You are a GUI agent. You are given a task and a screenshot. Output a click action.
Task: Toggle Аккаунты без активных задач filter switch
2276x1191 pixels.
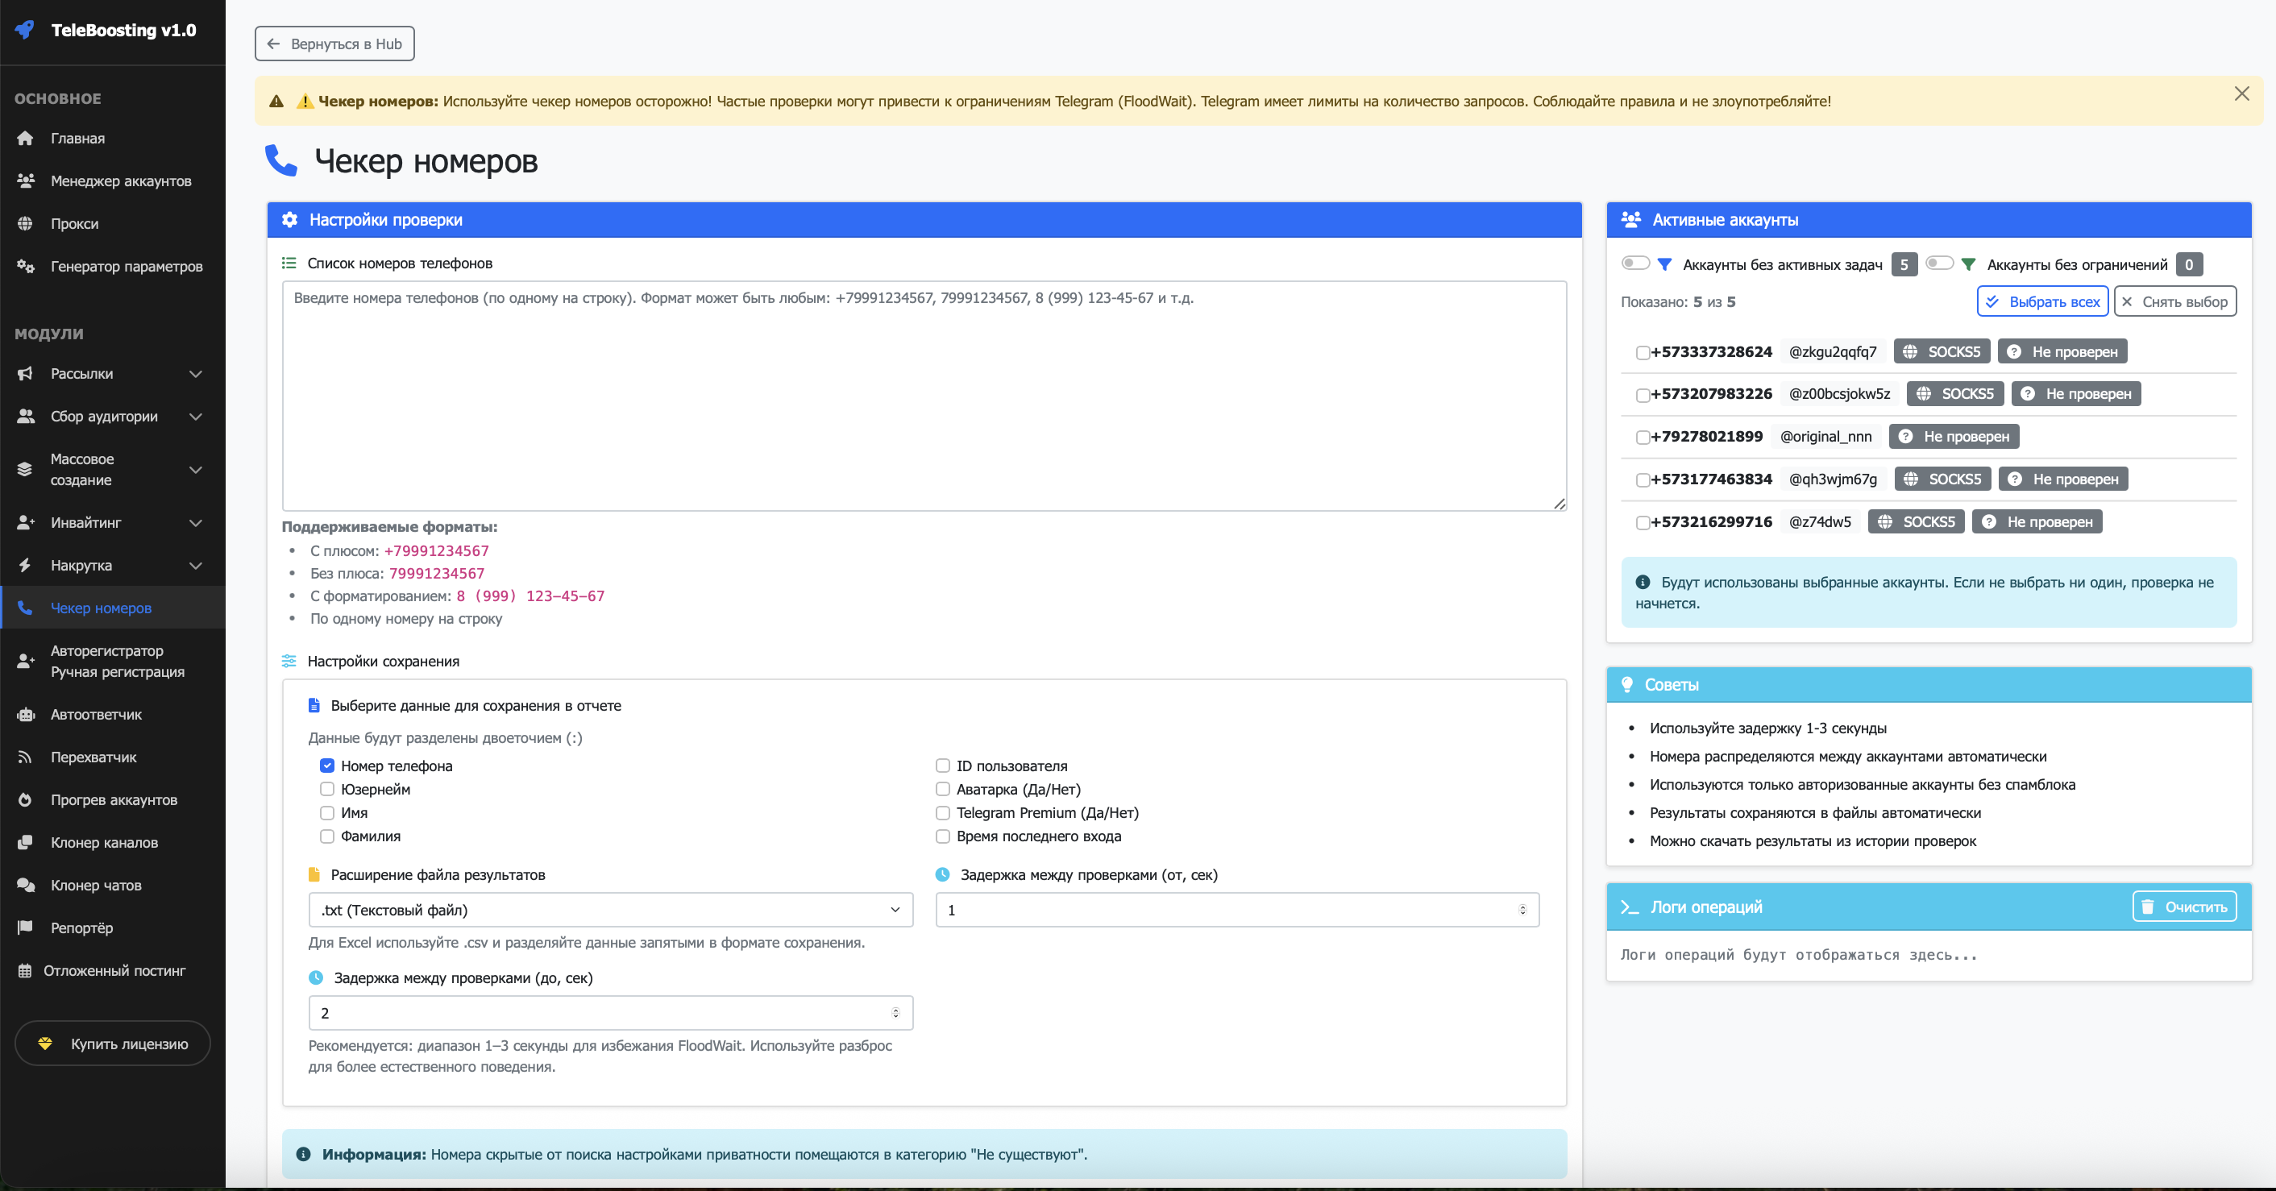[x=1635, y=264]
